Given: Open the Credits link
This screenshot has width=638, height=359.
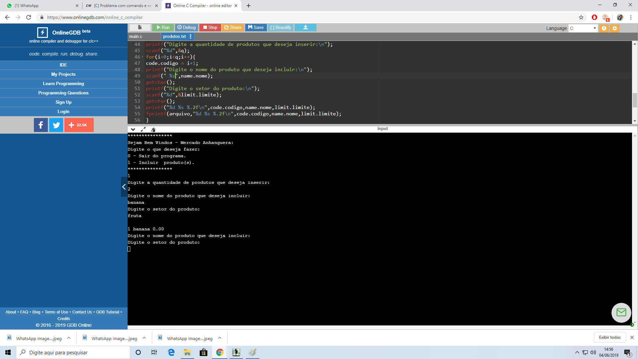Looking at the screenshot, I should click(x=64, y=319).
